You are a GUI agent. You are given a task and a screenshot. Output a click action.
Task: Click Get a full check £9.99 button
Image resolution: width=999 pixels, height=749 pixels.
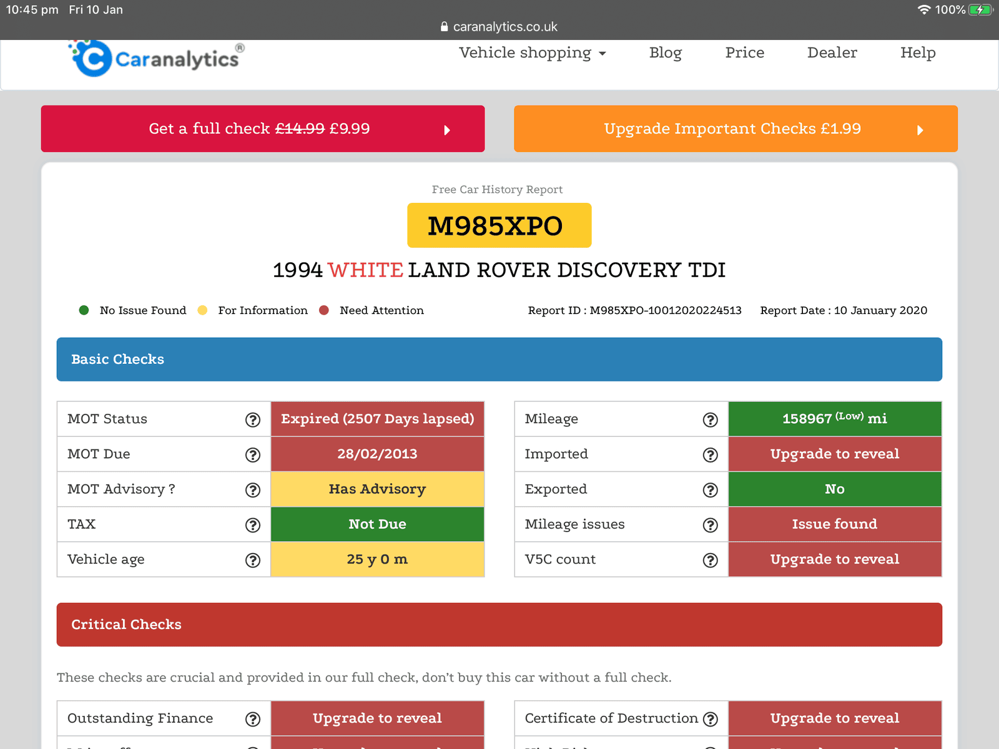(263, 129)
